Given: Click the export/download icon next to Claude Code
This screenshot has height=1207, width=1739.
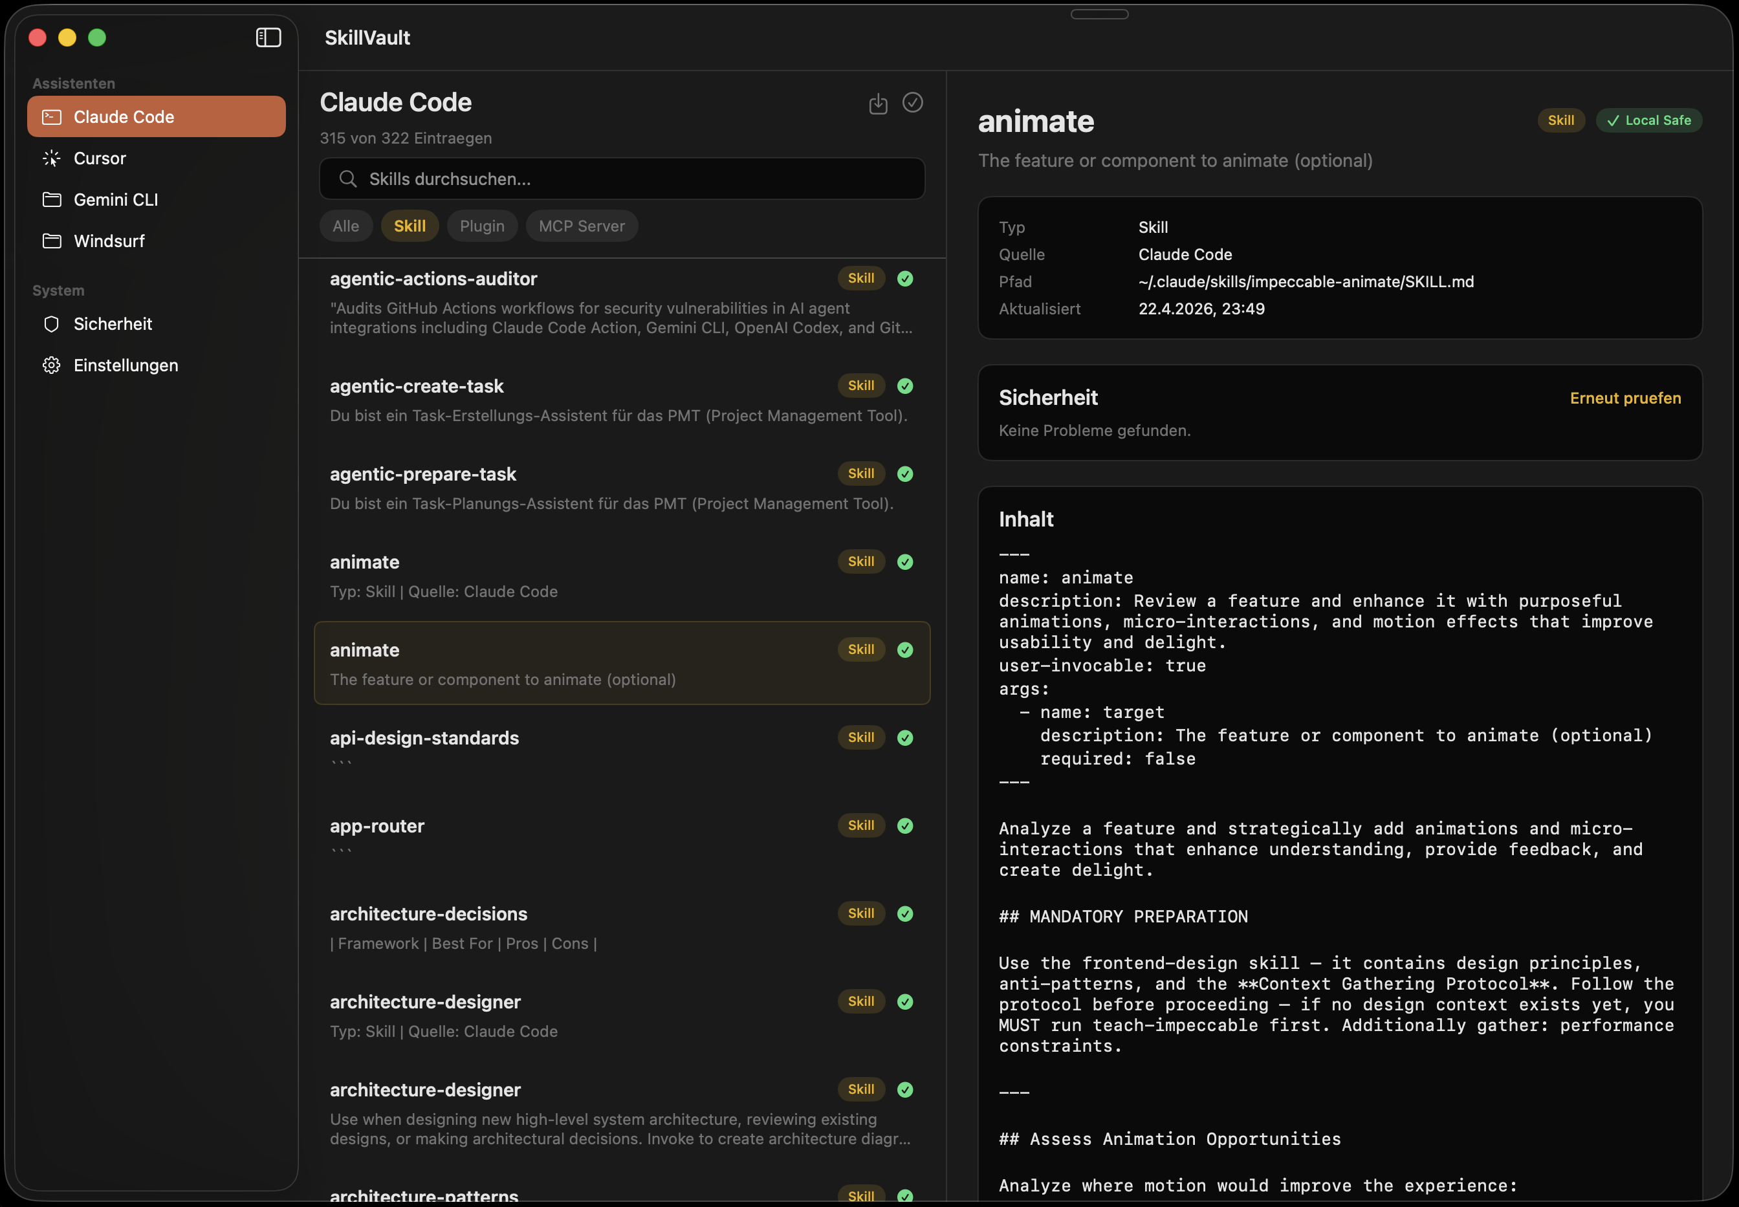Looking at the screenshot, I should (x=877, y=103).
